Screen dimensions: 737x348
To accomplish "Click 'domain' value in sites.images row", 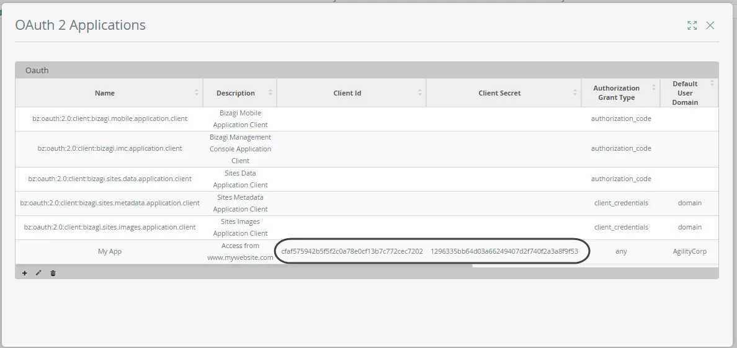I will click(689, 226).
